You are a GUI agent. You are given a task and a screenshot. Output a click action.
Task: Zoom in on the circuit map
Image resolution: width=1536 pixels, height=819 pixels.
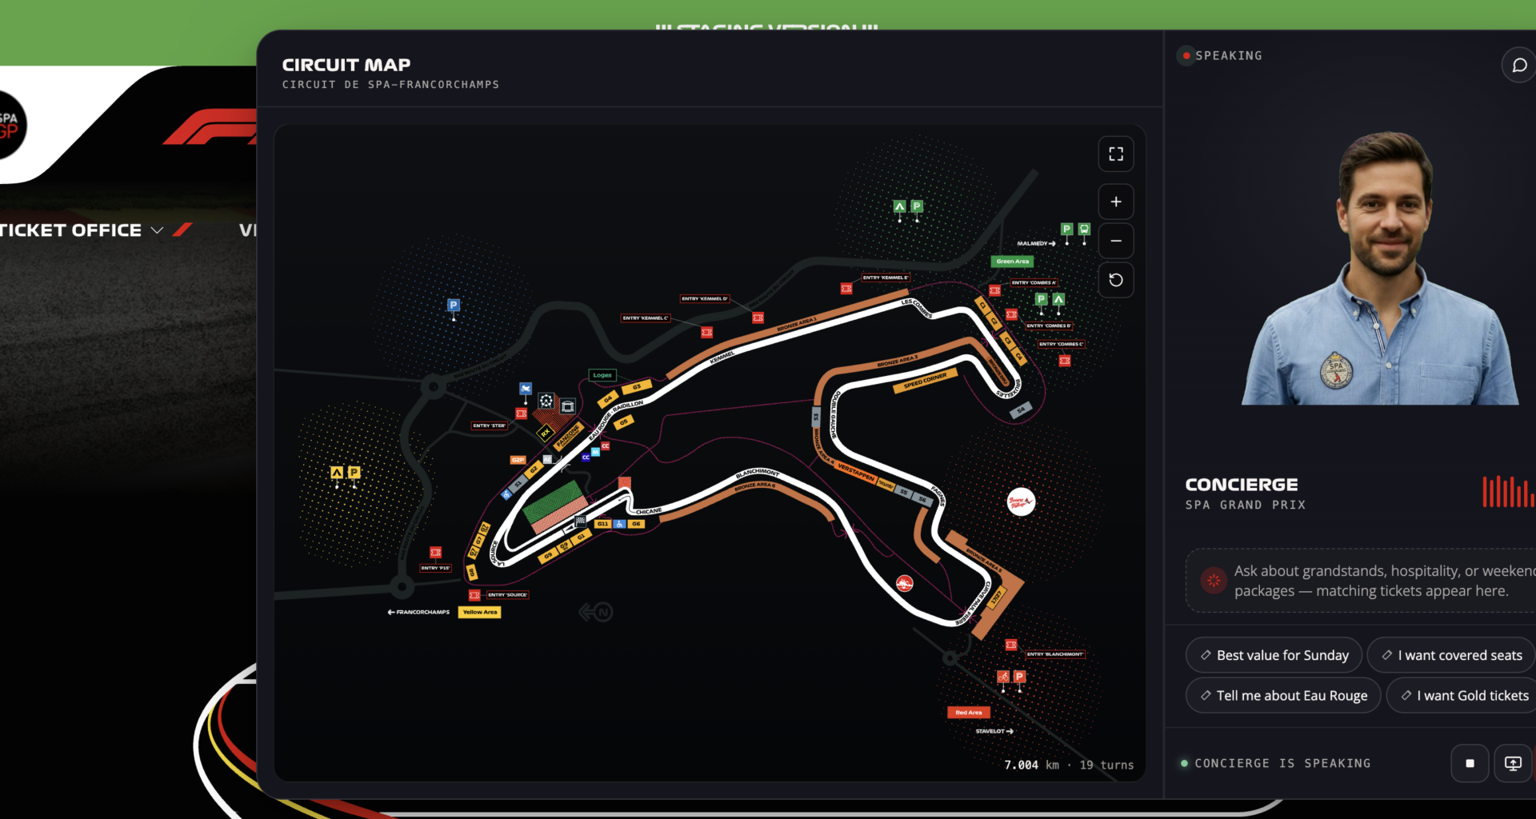[1116, 202]
